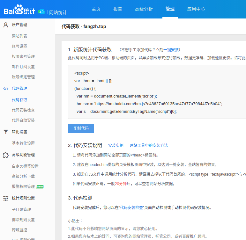This screenshot has height=240, width=246.
Task: Open 报警权限管理 sidebar item
Action: point(23,186)
